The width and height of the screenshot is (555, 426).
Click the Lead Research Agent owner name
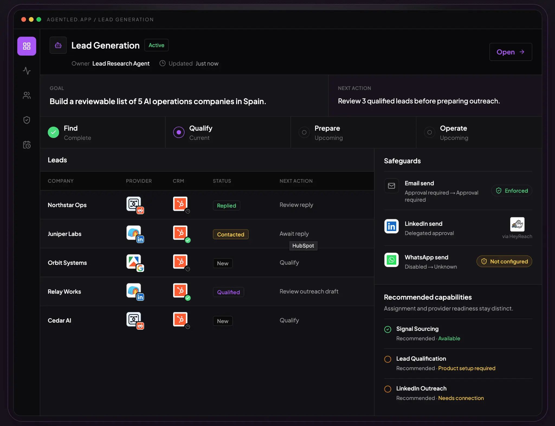tap(121, 63)
